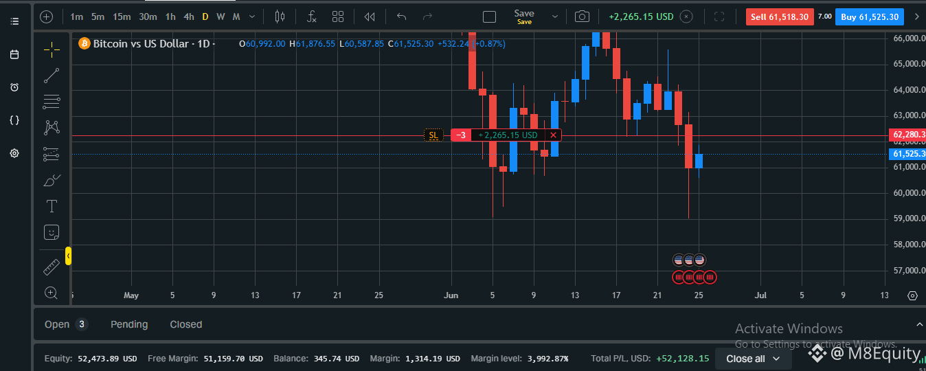Image resolution: width=926 pixels, height=371 pixels.
Task: Open the fx indicators menu
Action: [311, 16]
